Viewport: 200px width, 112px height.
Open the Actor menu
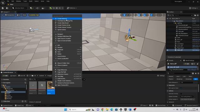point(42,1)
